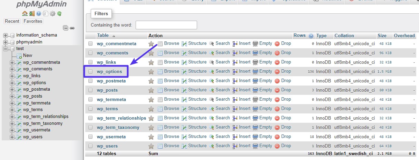419x160 pixels.
Task: Browse the wp_posts table
Action: point(168,90)
